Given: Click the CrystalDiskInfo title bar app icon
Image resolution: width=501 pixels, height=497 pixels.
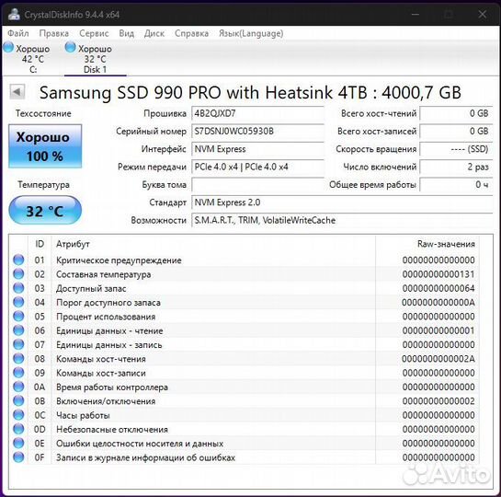Looking at the screenshot, I should pos(14,14).
